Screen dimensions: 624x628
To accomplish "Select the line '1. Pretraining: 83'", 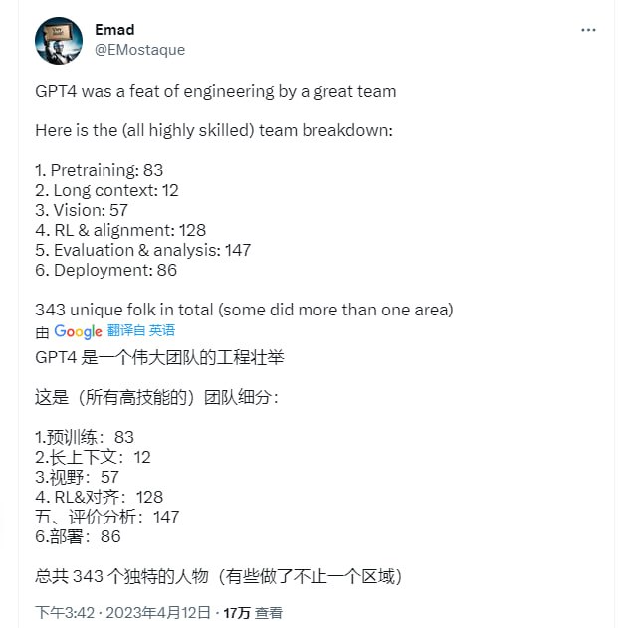I will [x=99, y=170].
